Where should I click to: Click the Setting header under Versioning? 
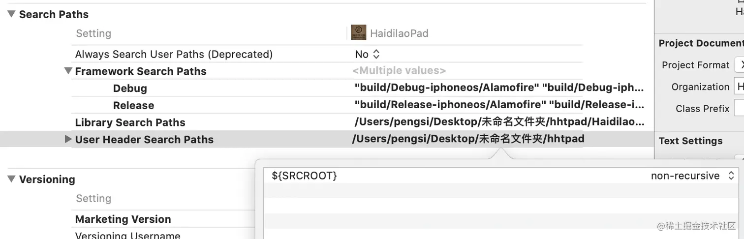pyautogui.click(x=93, y=199)
